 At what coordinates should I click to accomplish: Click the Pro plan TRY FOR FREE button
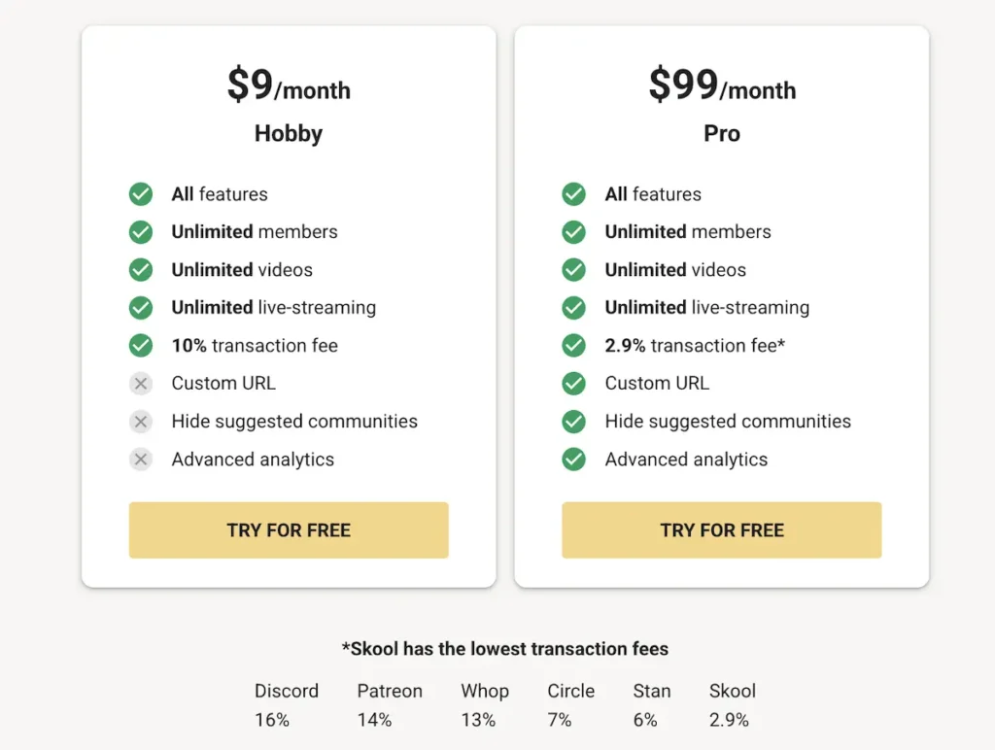721,530
